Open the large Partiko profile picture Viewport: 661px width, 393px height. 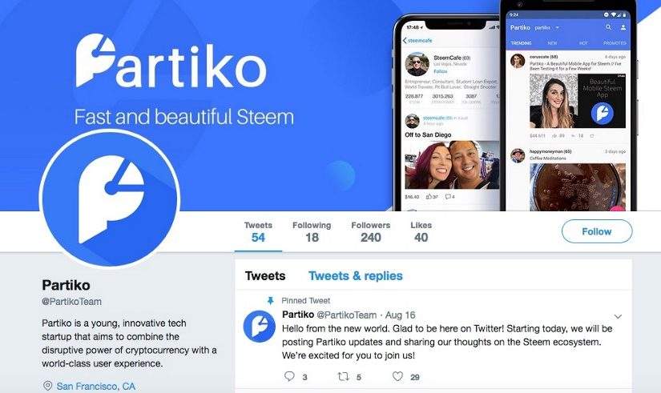click(x=111, y=198)
